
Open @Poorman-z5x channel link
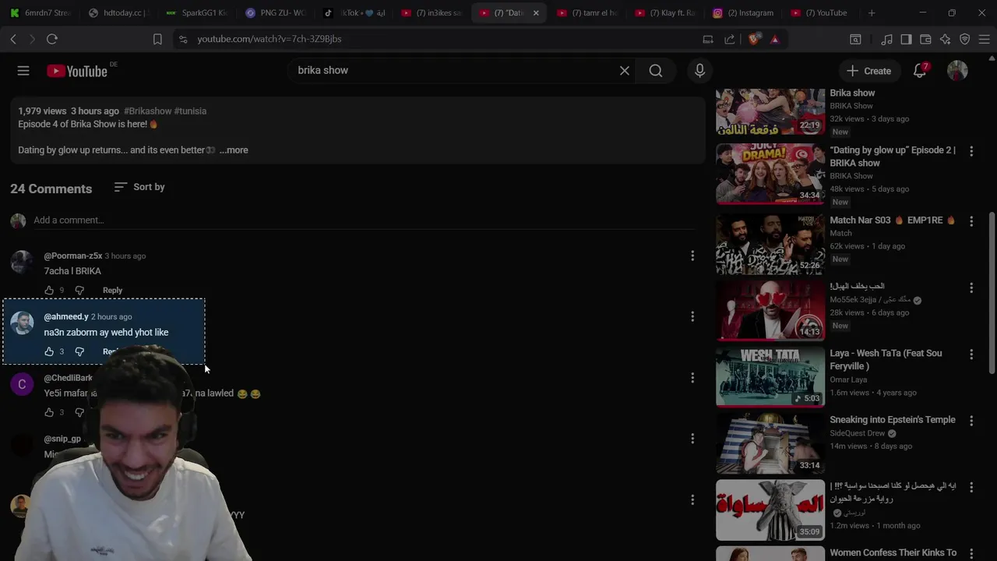point(73,256)
